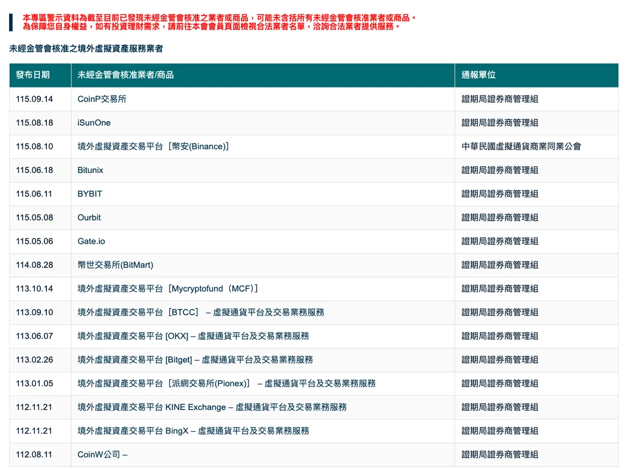This screenshot has height=470, width=628.
Task: Click the heading 未經金管會核准之境外虛擬資產服務業者
Action: coord(86,49)
